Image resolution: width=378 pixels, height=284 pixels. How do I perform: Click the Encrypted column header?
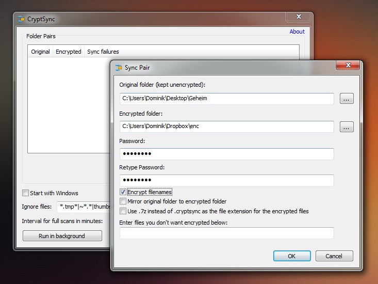(68, 52)
